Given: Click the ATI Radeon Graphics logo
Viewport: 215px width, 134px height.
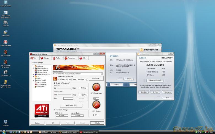Looking at the screenshot, I should tap(42, 110).
